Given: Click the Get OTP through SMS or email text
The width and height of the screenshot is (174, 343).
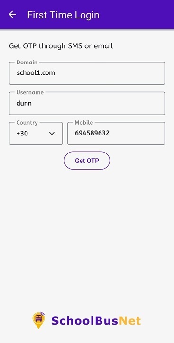Looking at the screenshot, I should [61, 46].
